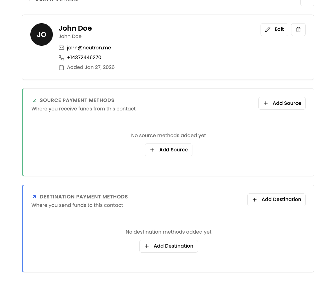Open the john@neutron.me email address
The height and width of the screenshot is (297, 331).
click(x=89, y=48)
